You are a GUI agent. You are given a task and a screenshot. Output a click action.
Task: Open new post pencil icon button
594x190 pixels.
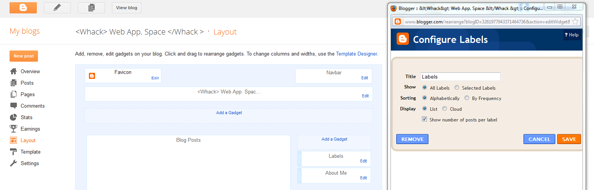[x=57, y=8]
